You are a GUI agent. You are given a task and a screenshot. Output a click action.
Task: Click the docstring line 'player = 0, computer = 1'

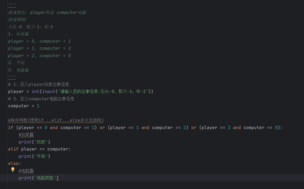[39, 41]
